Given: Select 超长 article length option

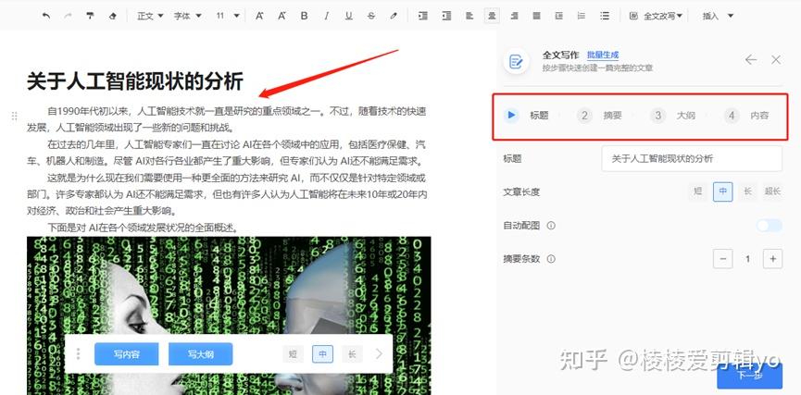Looking at the screenshot, I should click(772, 191).
